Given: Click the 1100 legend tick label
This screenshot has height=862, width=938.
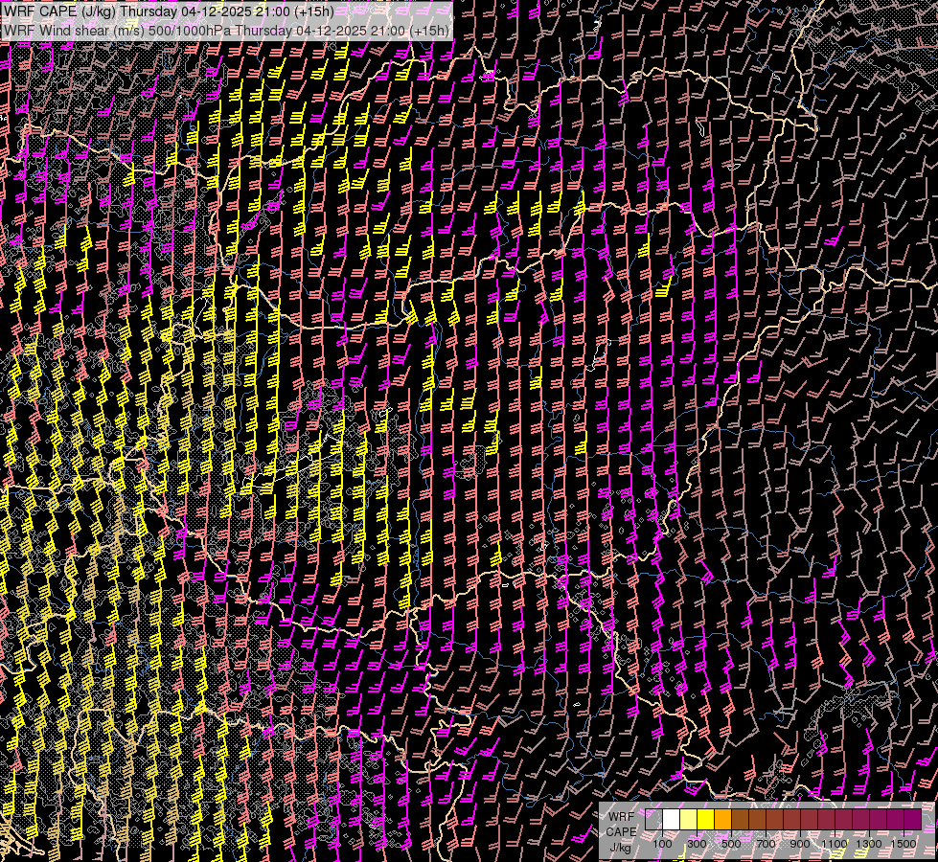Looking at the screenshot, I should coord(835,844).
